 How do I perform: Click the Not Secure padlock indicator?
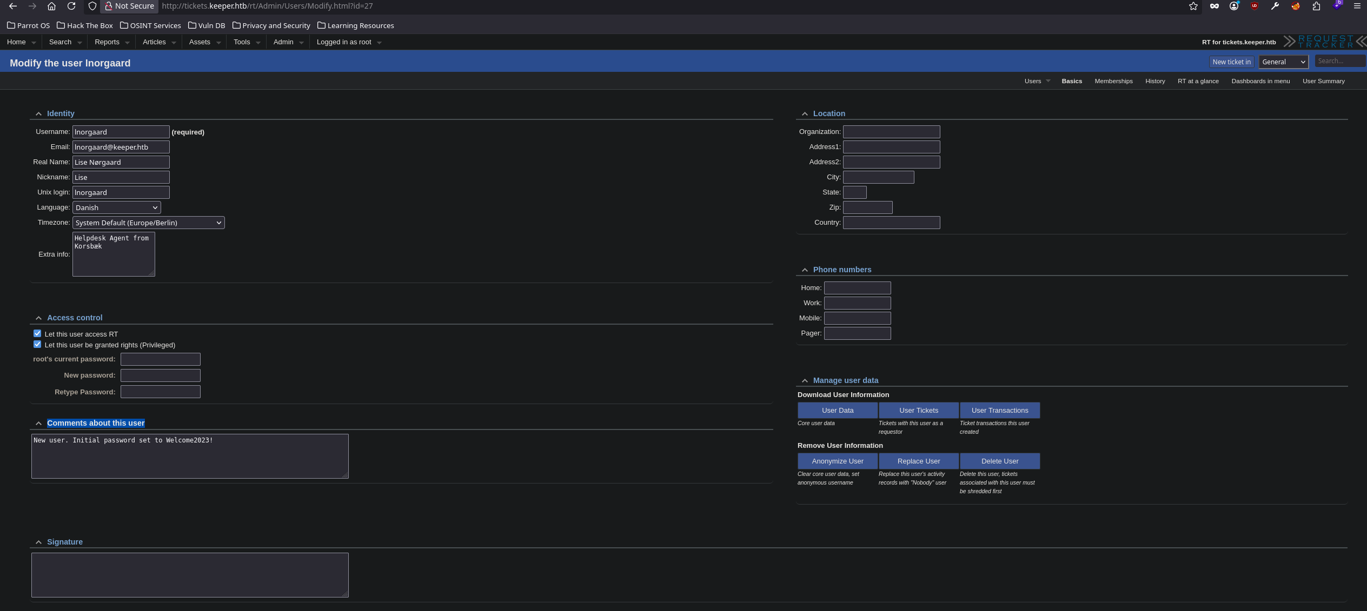pyautogui.click(x=129, y=6)
